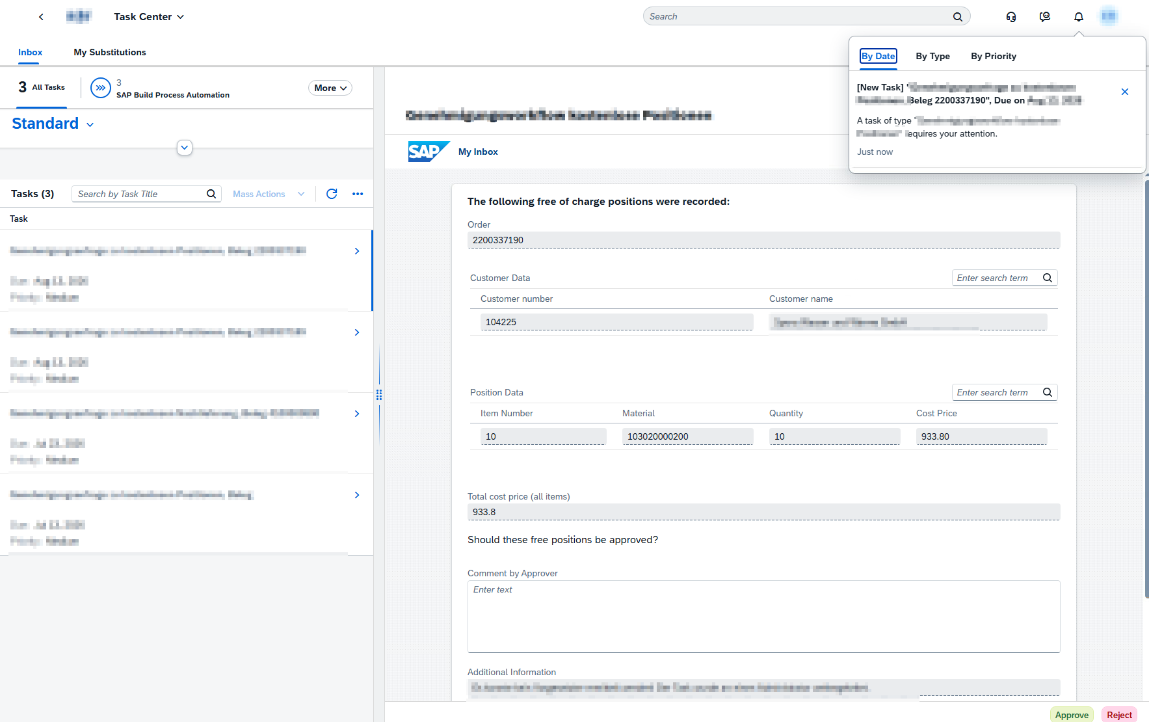The width and height of the screenshot is (1149, 722).
Task: Click the search magnifier in top bar
Action: coord(958,17)
